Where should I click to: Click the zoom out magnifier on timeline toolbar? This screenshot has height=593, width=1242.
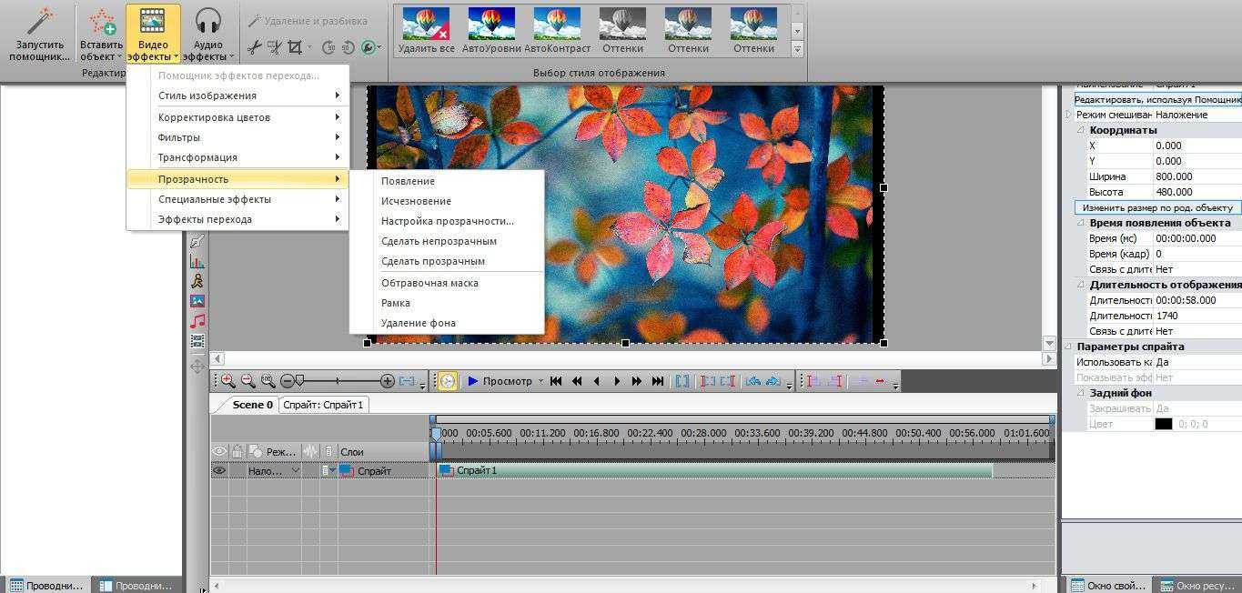click(247, 381)
